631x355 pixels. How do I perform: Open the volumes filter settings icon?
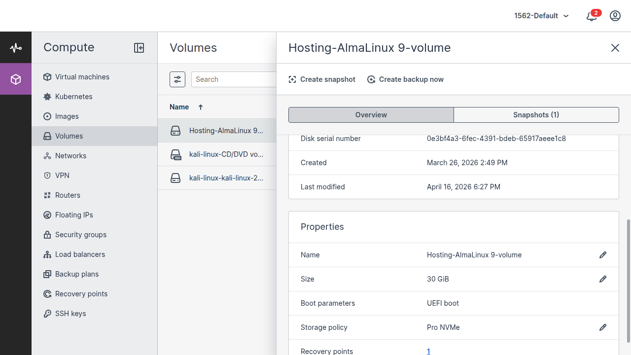click(177, 79)
